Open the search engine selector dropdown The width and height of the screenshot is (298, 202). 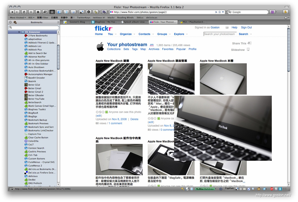230,12
